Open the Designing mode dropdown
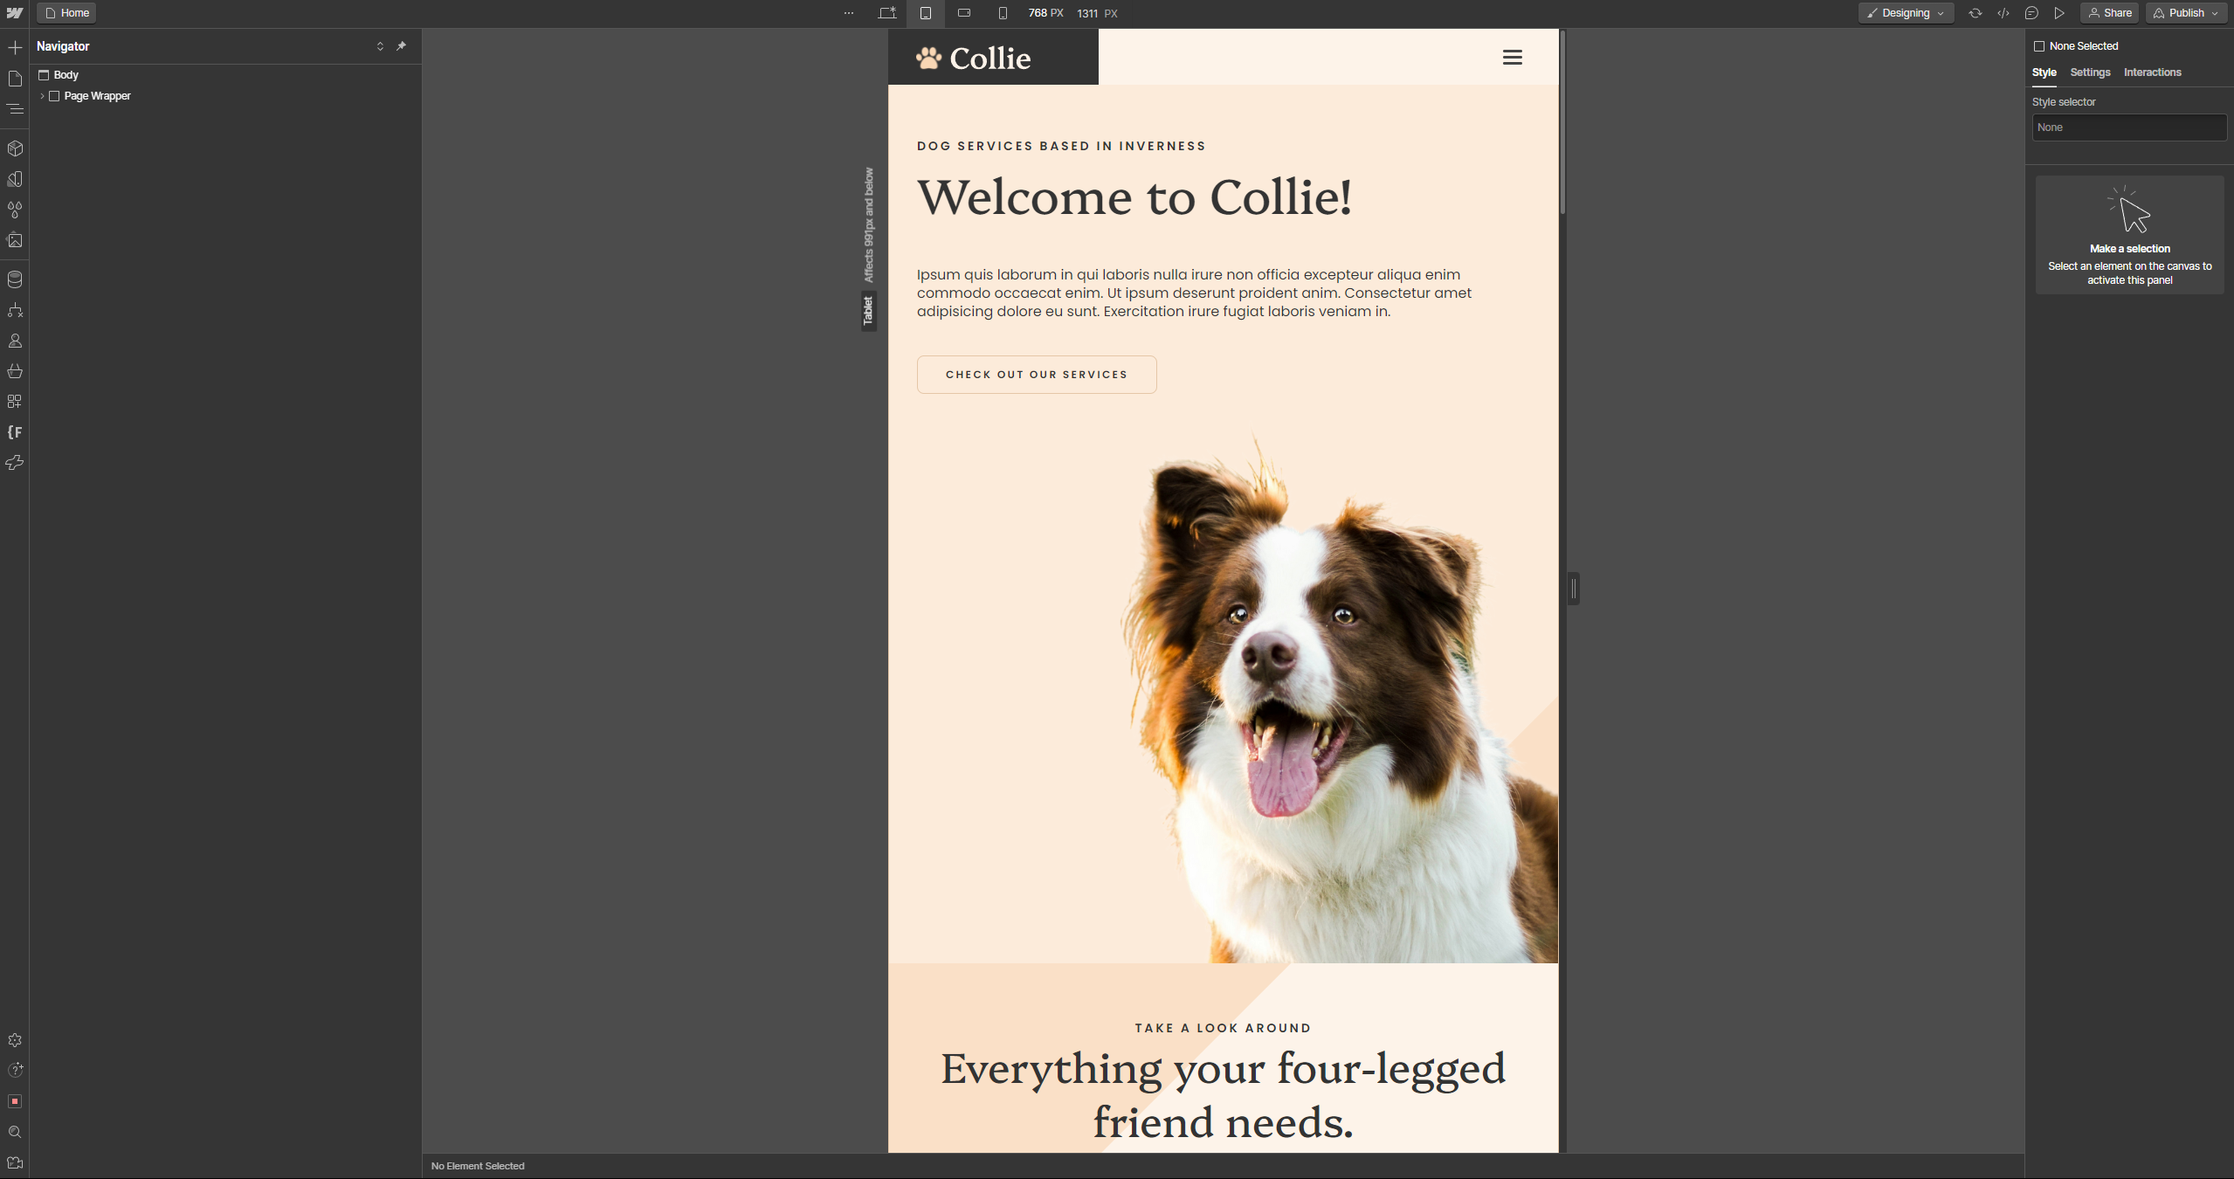The width and height of the screenshot is (2234, 1179). pyautogui.click(x=1906, y=13)
